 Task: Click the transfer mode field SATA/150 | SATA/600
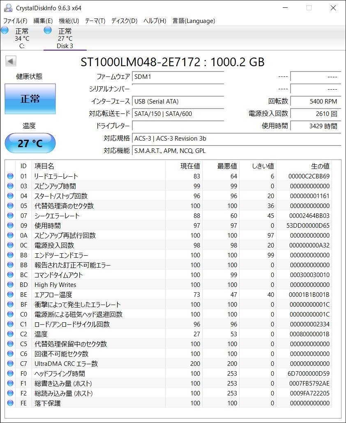coord(178,114)
